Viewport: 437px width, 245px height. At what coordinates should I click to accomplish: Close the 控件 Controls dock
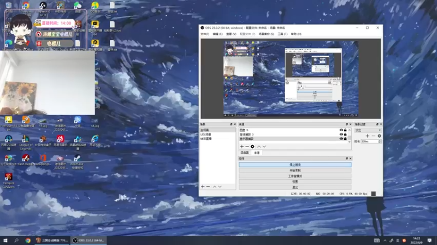pos(350,158)
